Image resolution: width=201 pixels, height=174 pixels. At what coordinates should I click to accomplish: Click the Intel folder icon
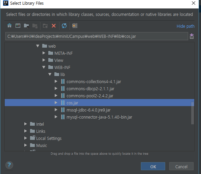click(32, 124)
